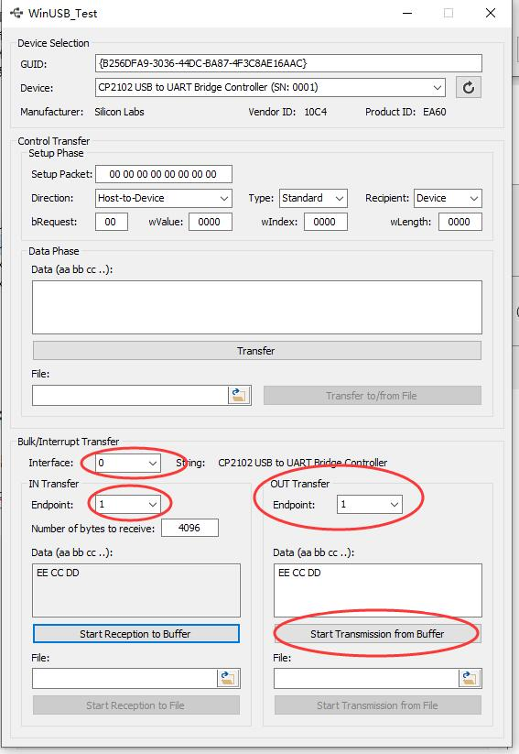Click the IN Transfer File path field
This screenshot has height=754, width=519.
(124, 679)
